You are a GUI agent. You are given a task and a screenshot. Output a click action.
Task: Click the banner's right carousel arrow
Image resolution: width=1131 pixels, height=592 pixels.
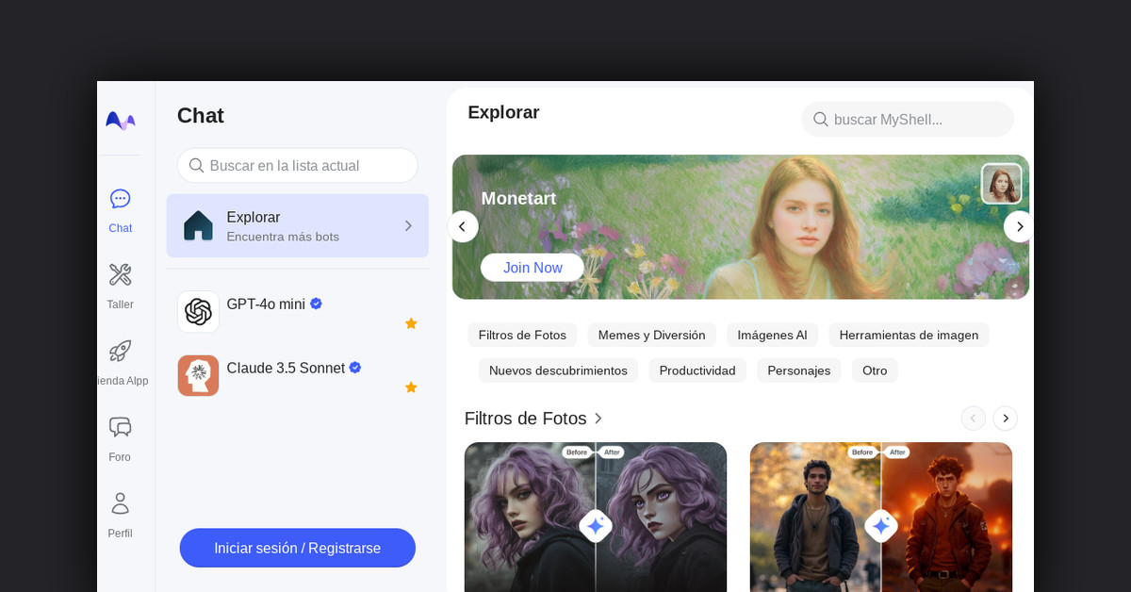point(1019,226)
